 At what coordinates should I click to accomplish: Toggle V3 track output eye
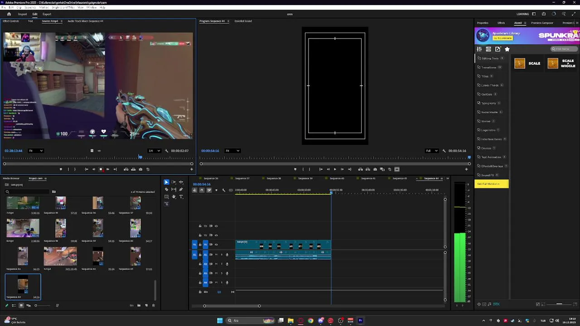coord(216,226)
